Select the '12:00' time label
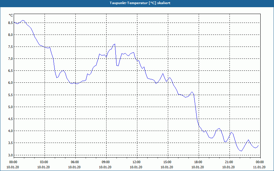 [x=136, y=162]
